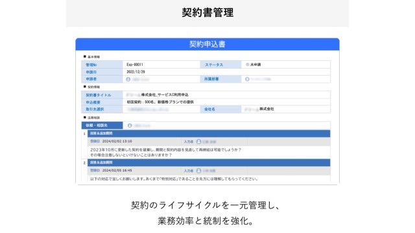415x233 pixels.
Task: Click the reply text starting with 以下の対応で
Action: pyautogui.click(x=174, y=179)
